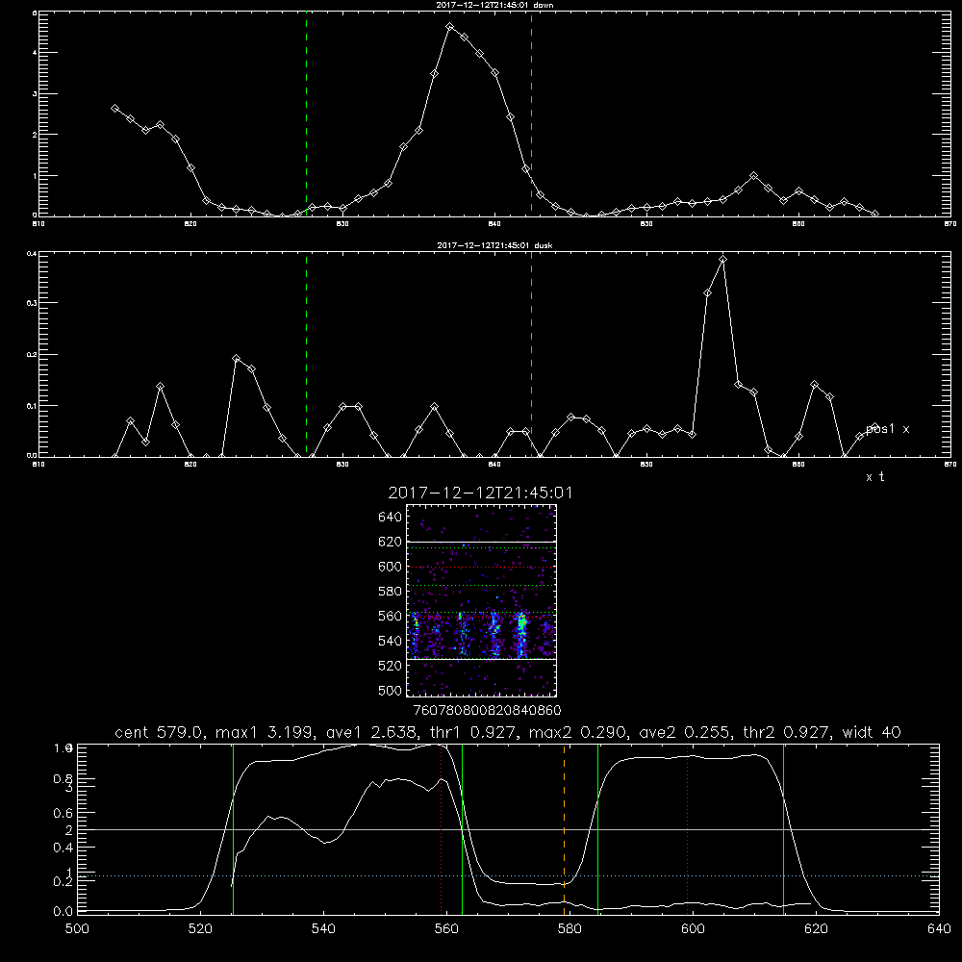Click the 'widt 40' value in the stats line
Screen dimensions: 962x962
coord(872,732)
